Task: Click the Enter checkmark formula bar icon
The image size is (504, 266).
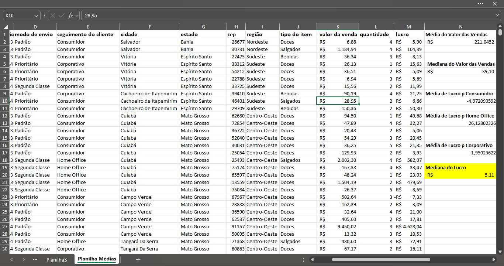Action: (61, 16)
